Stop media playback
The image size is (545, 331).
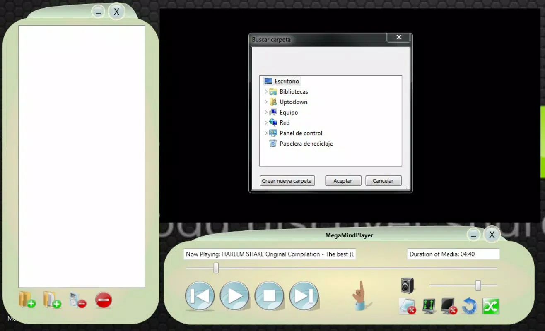[269, 296]
